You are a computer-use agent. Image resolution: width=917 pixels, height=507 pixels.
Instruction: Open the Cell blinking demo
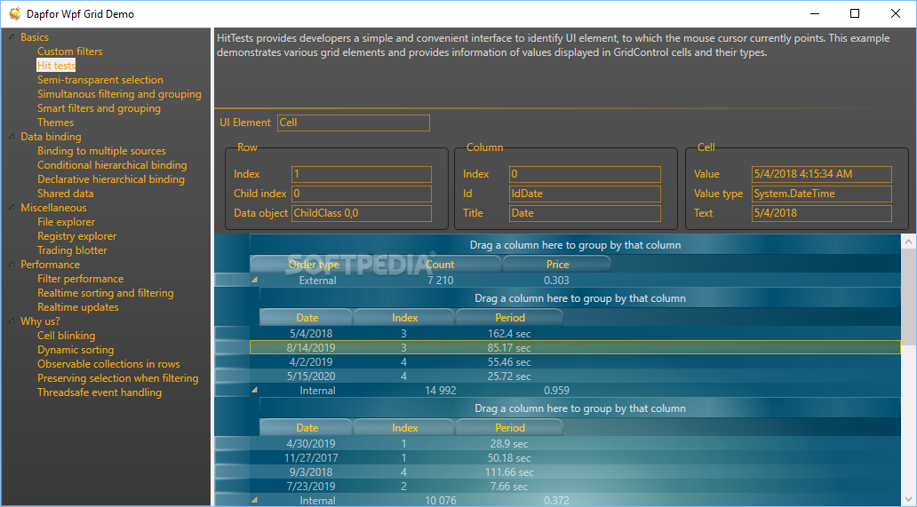tap(66, 336)
